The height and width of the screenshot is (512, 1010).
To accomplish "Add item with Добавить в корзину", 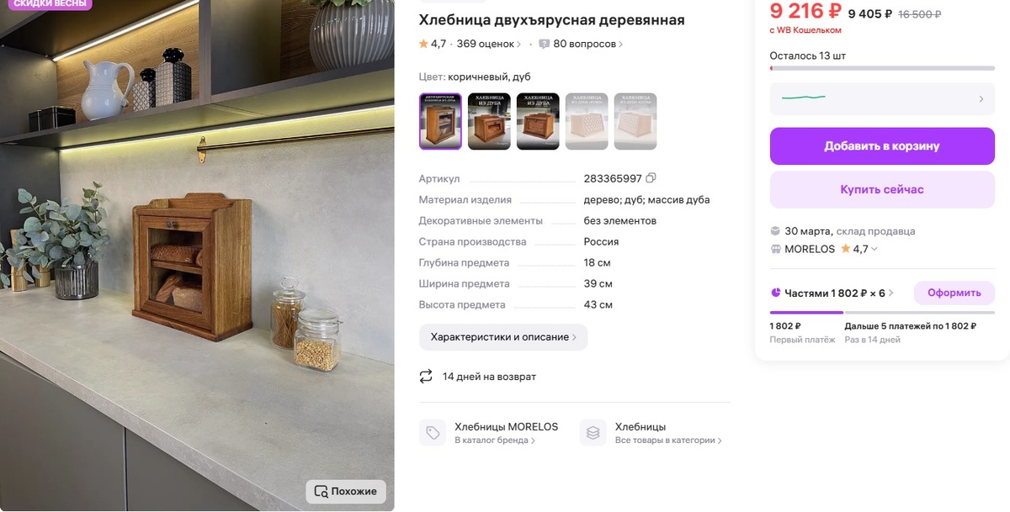I will [x=882, y=146].
